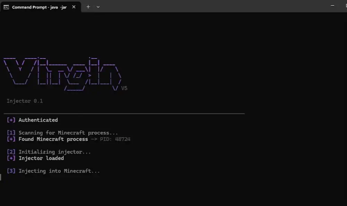Click the Injector loaded status text
347x206 pixels.
coord(41,158)
